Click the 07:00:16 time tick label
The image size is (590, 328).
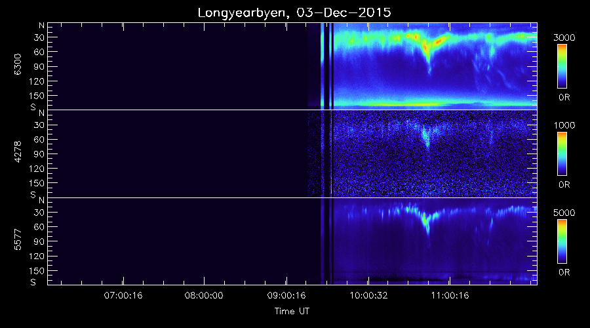click(x=123, y=296)
